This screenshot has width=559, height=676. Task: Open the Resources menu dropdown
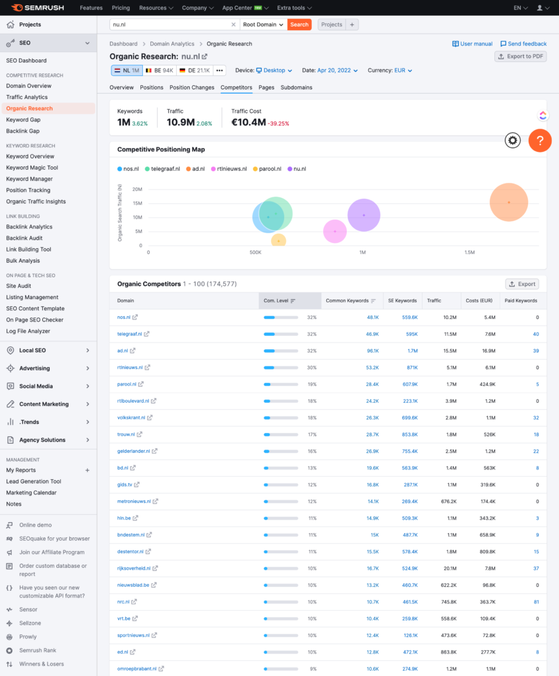click(156, 8)
